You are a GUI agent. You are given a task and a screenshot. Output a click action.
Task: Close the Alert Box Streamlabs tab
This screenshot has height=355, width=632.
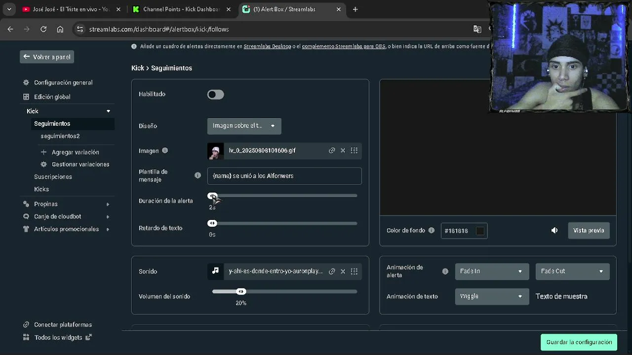coord(338,9)
